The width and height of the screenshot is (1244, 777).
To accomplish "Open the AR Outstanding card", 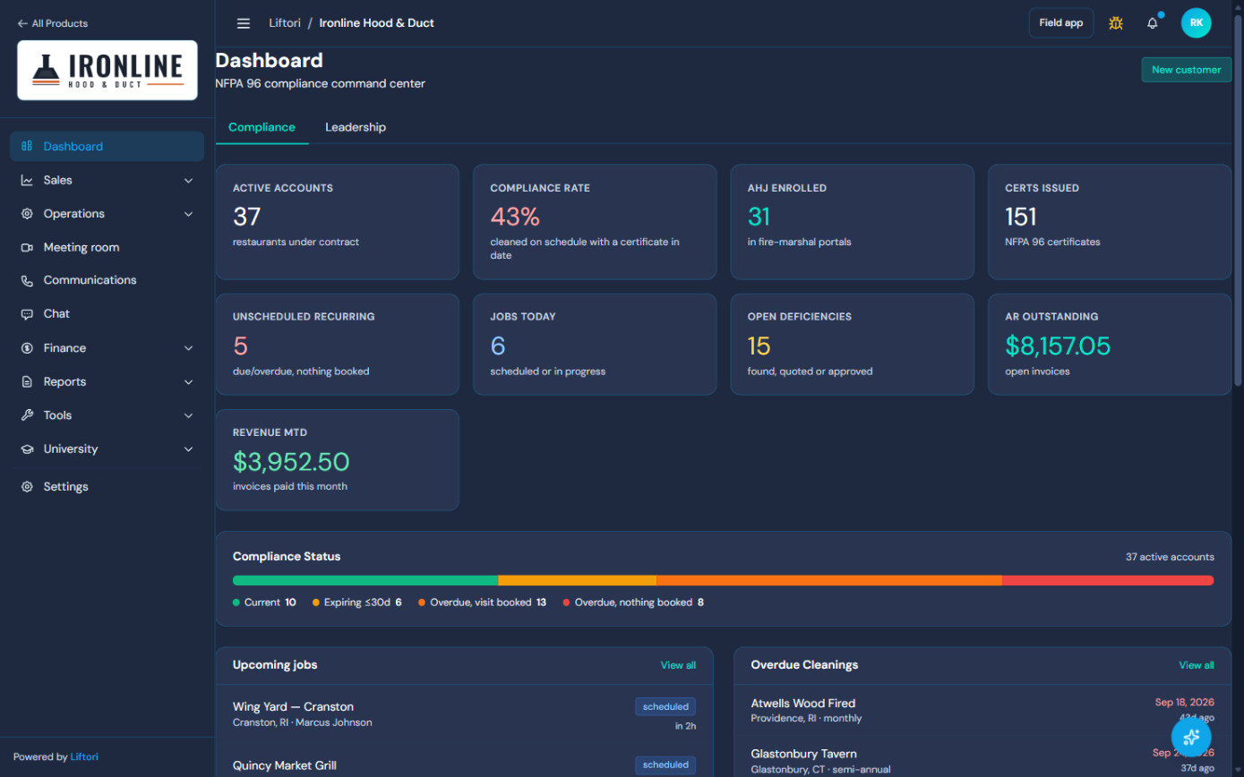I will (x=1110, y=345).
